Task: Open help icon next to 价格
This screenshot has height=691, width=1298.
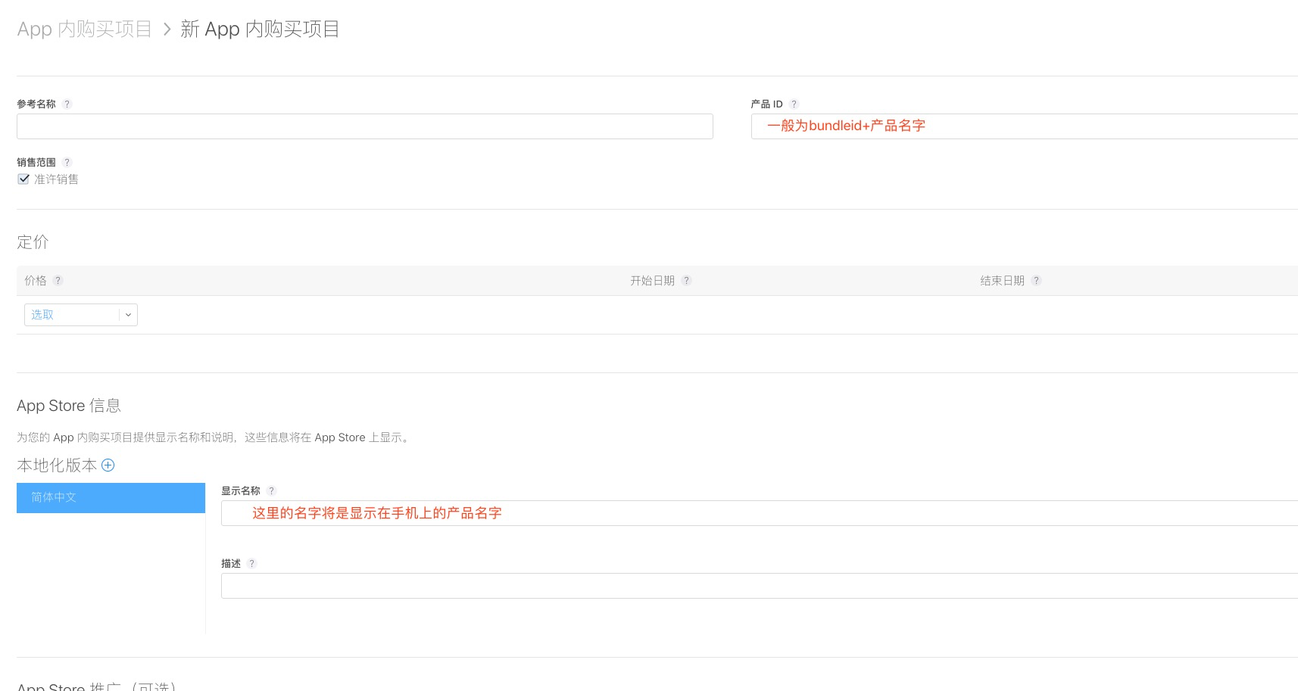Action: coord(58,280)
